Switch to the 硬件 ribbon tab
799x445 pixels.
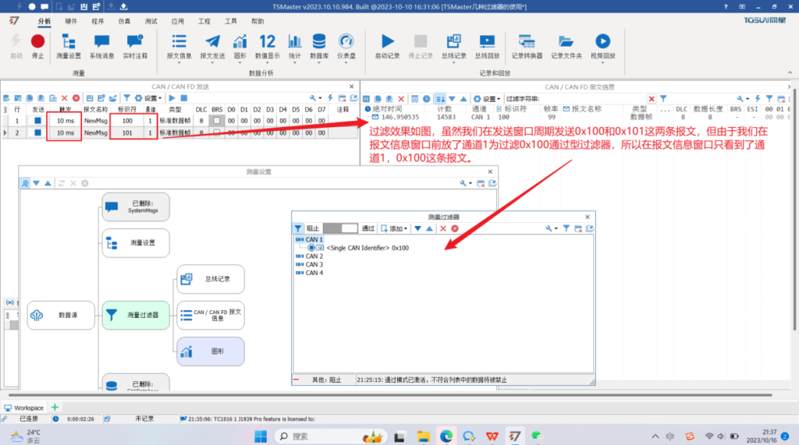pos(71,22)
